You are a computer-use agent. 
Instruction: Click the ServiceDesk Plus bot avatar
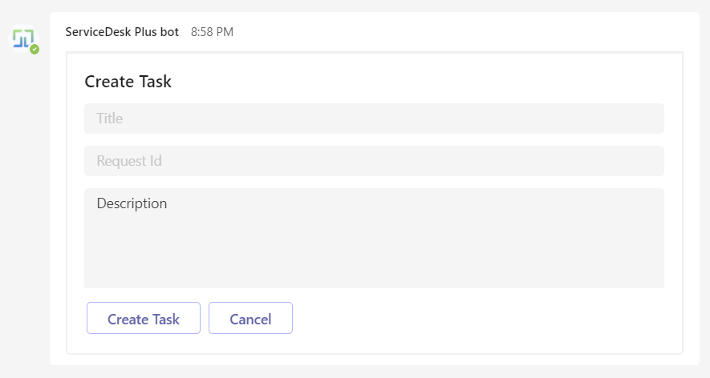coord(22,38)
